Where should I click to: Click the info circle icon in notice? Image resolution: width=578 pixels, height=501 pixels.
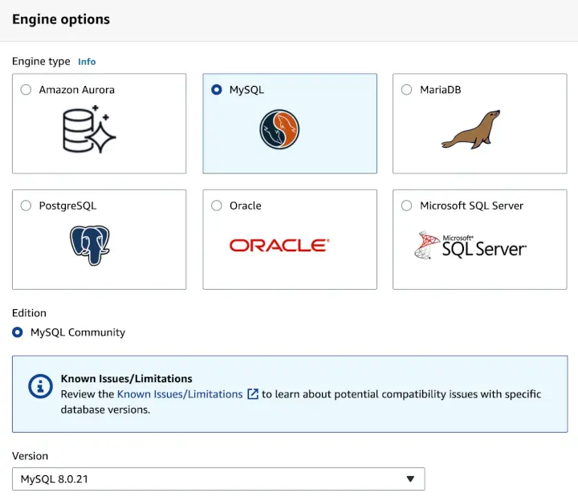point(40,386)
